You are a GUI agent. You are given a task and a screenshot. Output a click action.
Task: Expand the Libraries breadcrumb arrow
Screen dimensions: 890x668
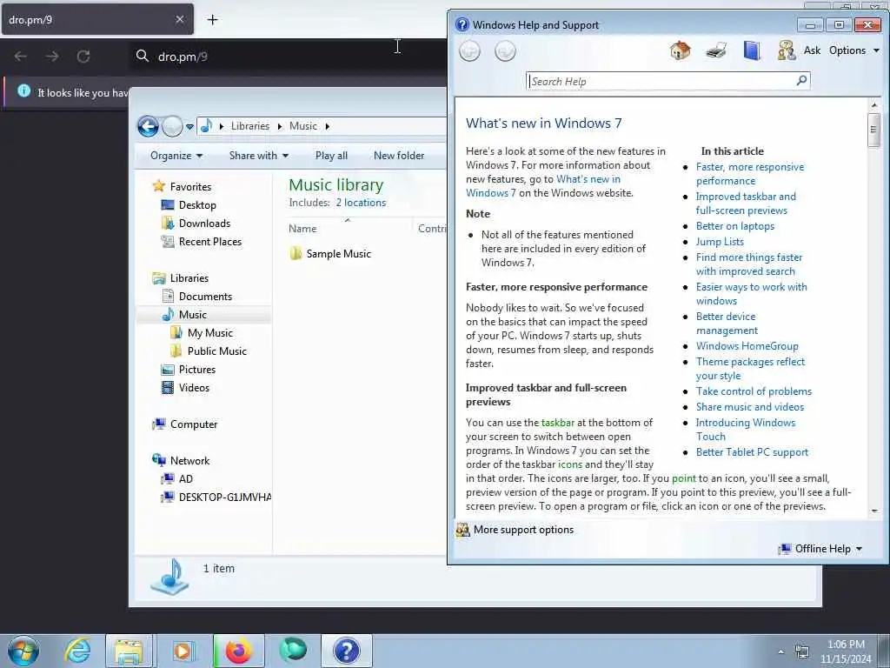click(x=279, y=126)
